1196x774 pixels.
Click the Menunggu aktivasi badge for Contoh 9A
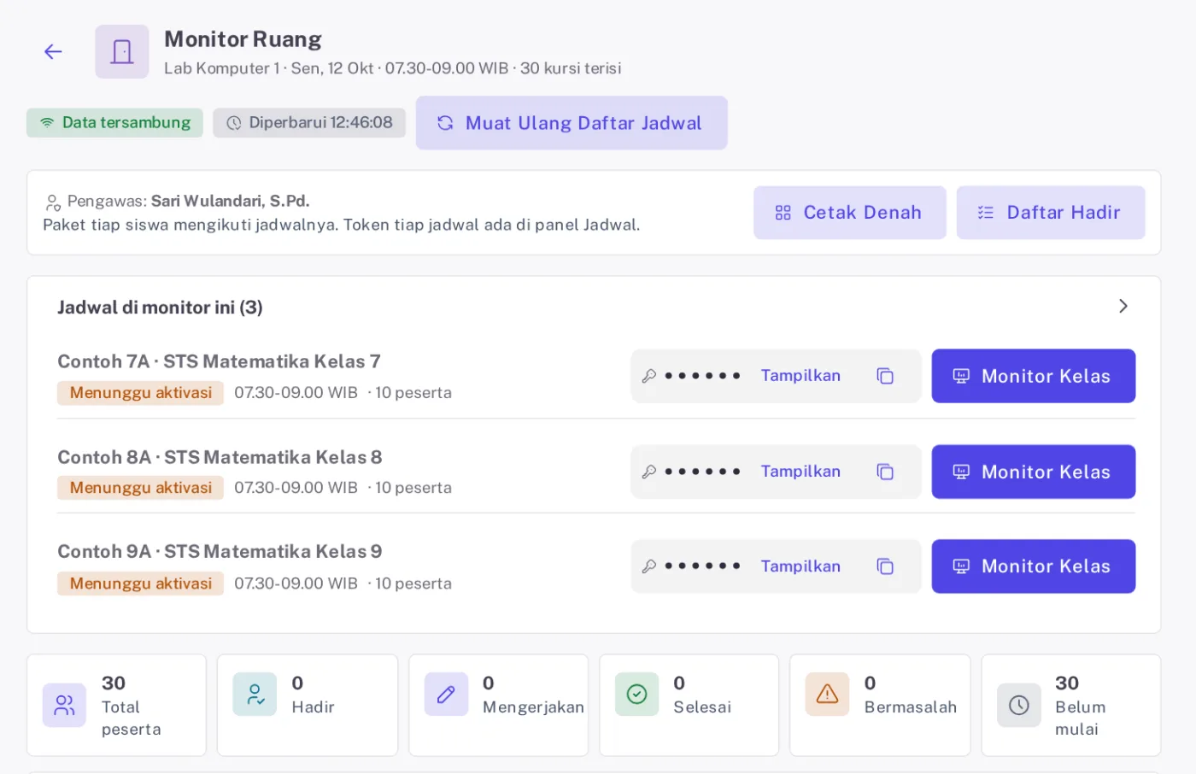tap(141, 583)
